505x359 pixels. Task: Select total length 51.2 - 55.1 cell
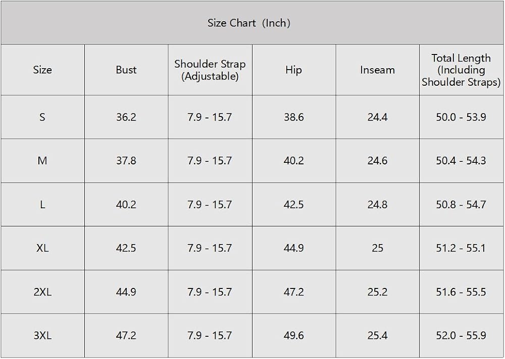pyautogui.click(x=461, y=248)
